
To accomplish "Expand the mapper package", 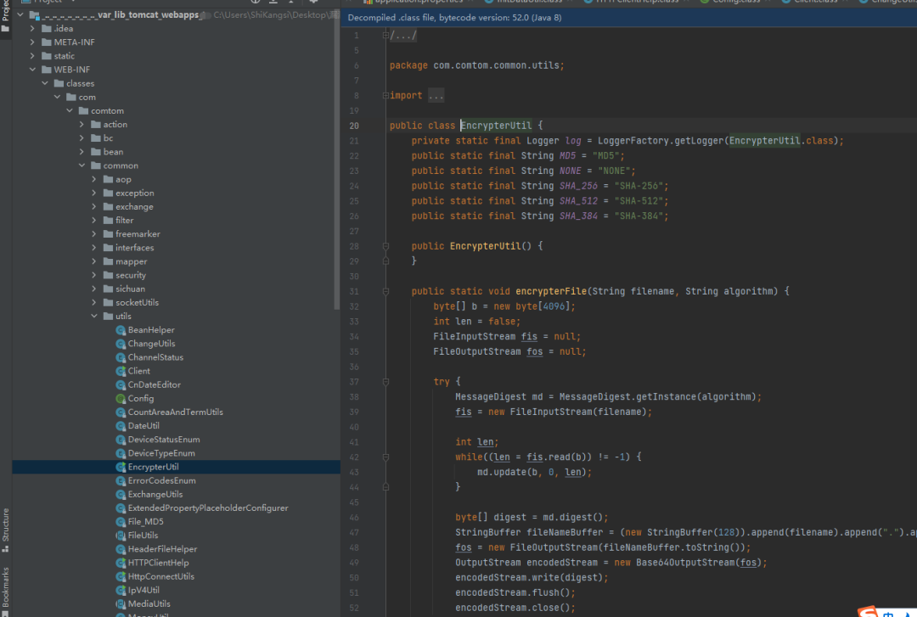I will coord(94,261).
